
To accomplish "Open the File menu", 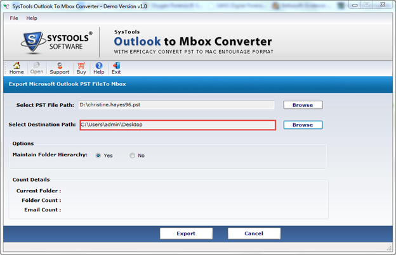I will [14, 18].
